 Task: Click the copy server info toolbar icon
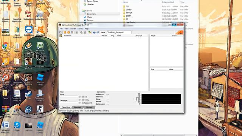point(81,32)
